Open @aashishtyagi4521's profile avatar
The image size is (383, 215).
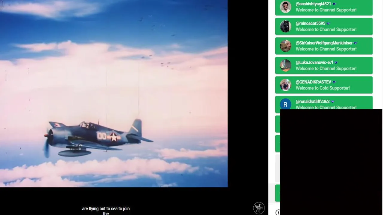[x=285, y=7]
